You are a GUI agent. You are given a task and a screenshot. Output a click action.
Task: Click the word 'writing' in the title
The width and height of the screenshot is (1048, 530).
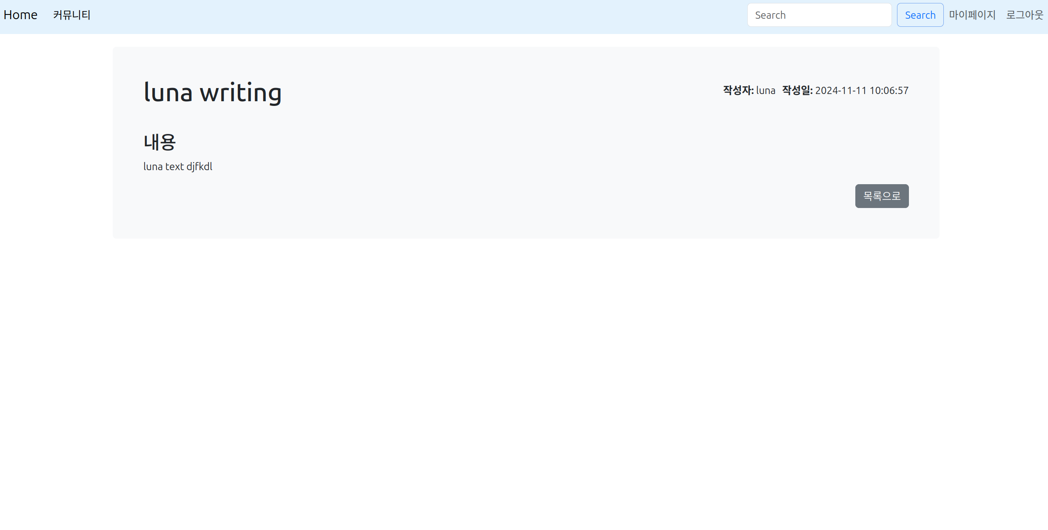(240, 92)
